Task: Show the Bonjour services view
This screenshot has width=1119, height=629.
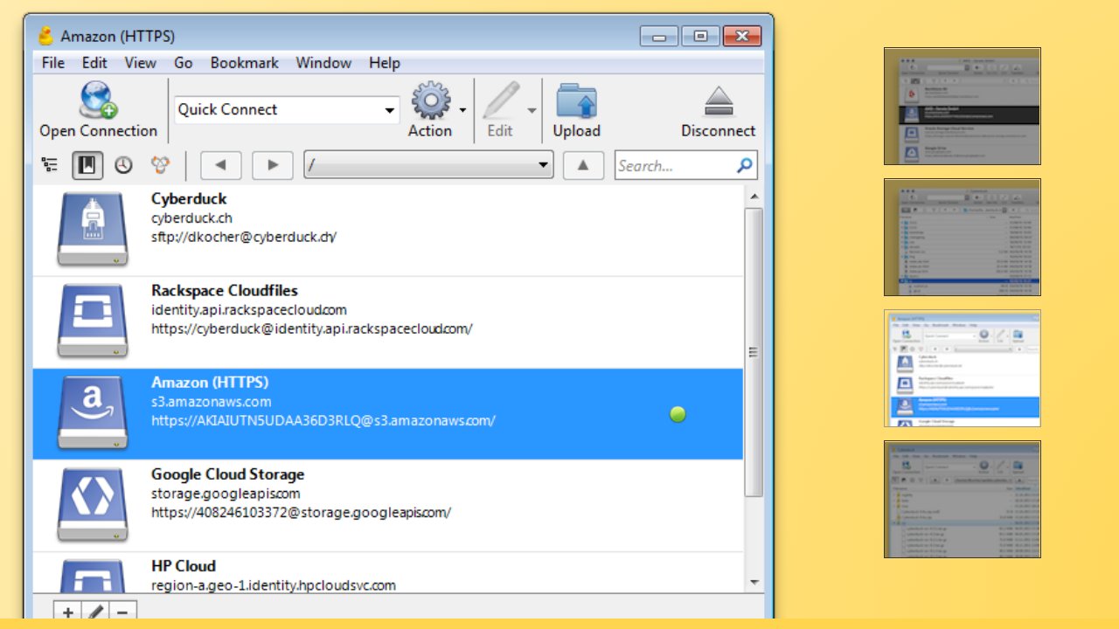Action: [x=160, y=165]
